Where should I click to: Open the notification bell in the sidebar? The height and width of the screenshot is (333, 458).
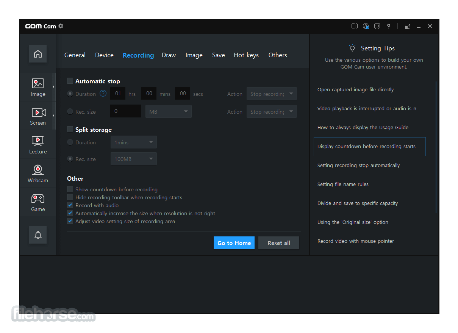38,235
